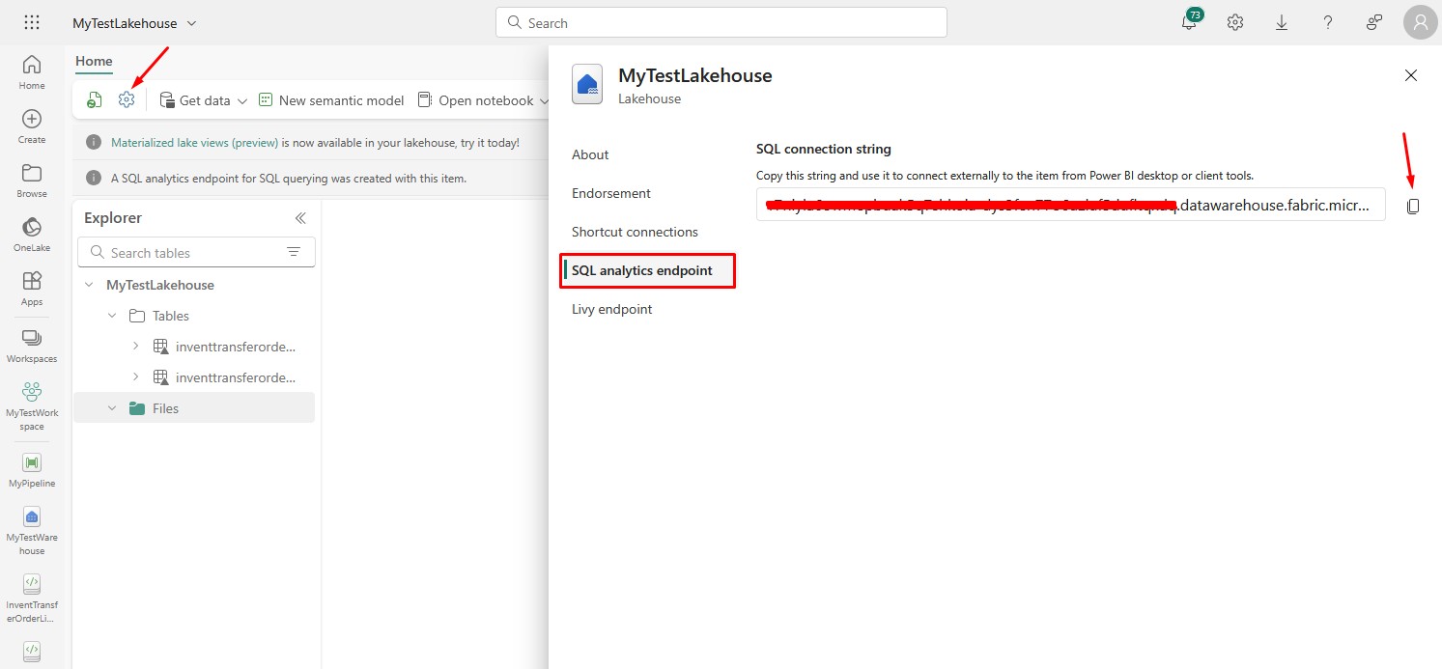Open the notifications bell
The width and height of the screenshot is (1442, 669).
[x=1190, y=22]
